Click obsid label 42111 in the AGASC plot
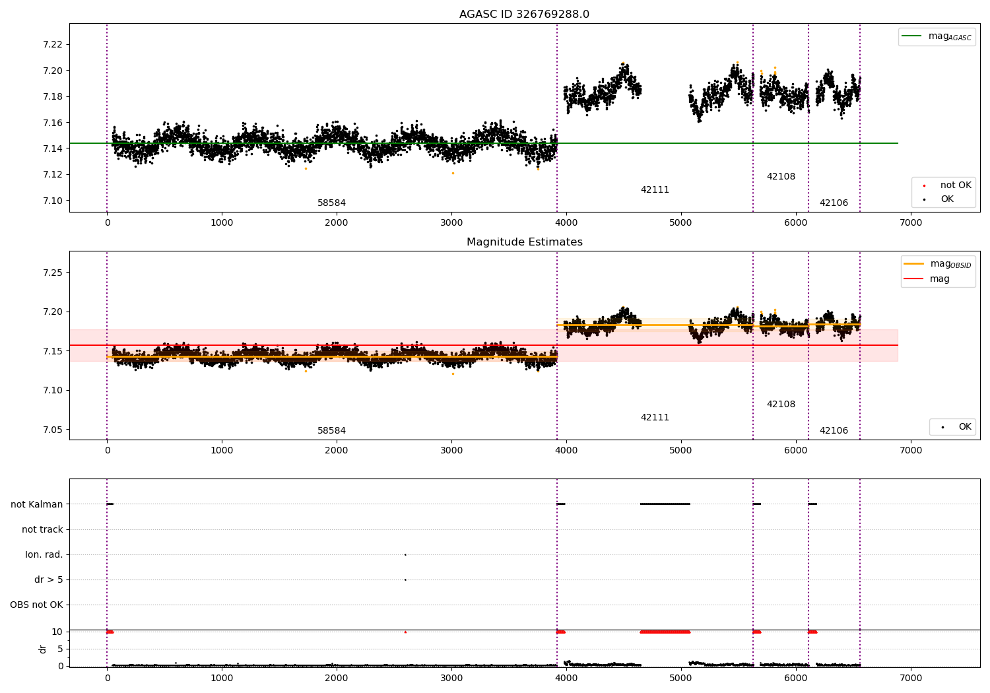 tap(655, 190)
